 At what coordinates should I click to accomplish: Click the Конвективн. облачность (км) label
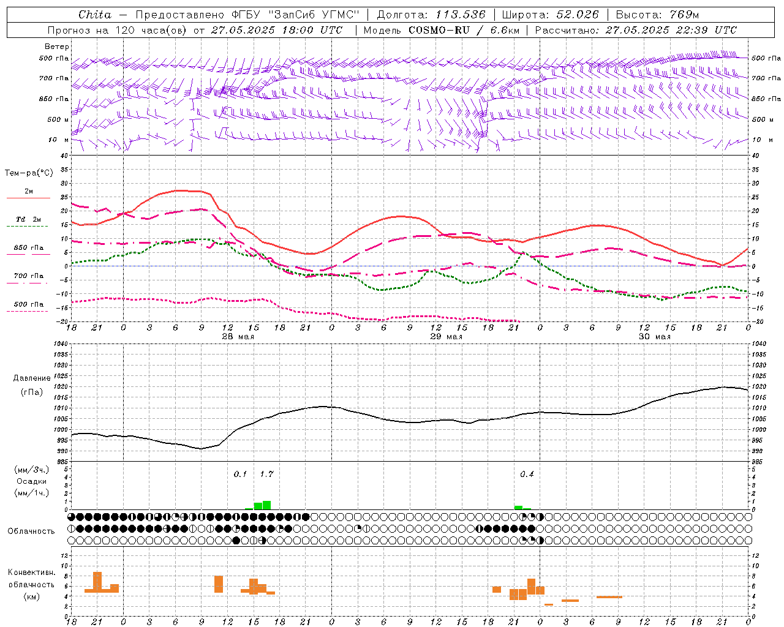[x=31, y=584]
